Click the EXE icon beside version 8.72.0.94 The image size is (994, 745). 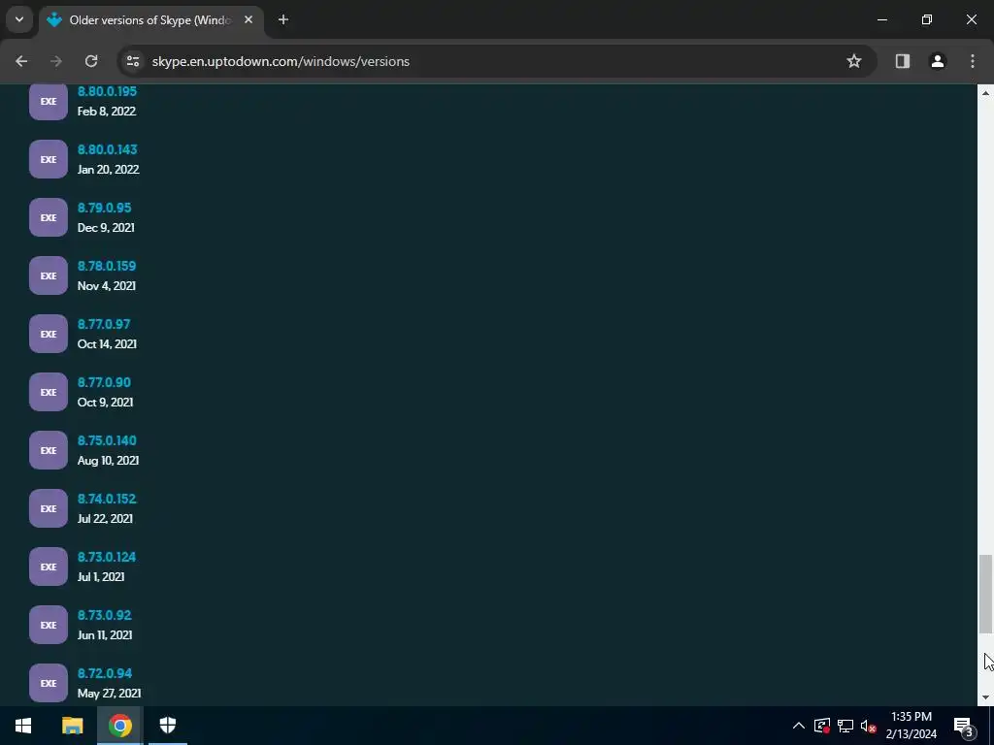[x=49, y=683]
